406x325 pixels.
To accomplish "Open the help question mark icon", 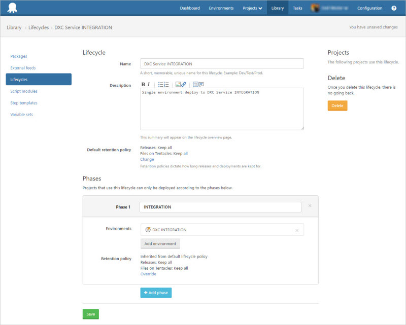I will click(394, 8).
